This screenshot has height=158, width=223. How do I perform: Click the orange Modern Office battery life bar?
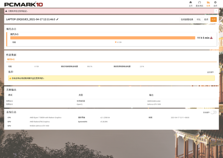coord(103,38)
